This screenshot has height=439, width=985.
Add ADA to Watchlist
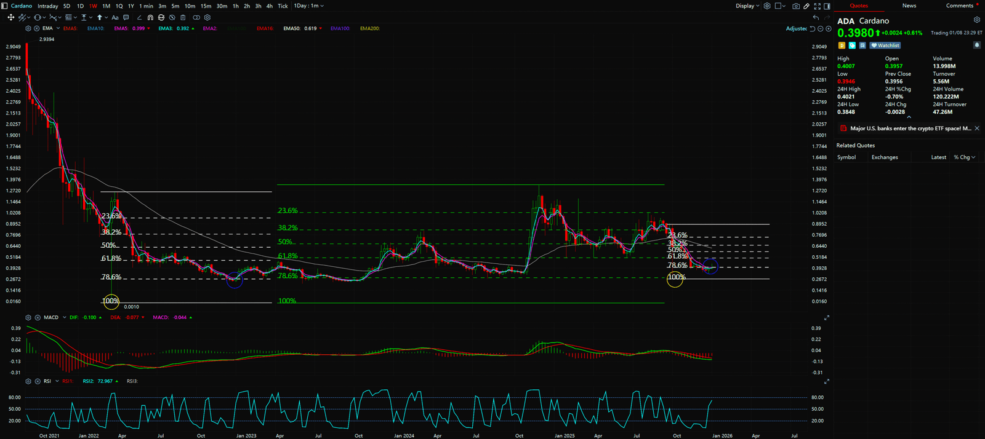[x=885, y=45]
